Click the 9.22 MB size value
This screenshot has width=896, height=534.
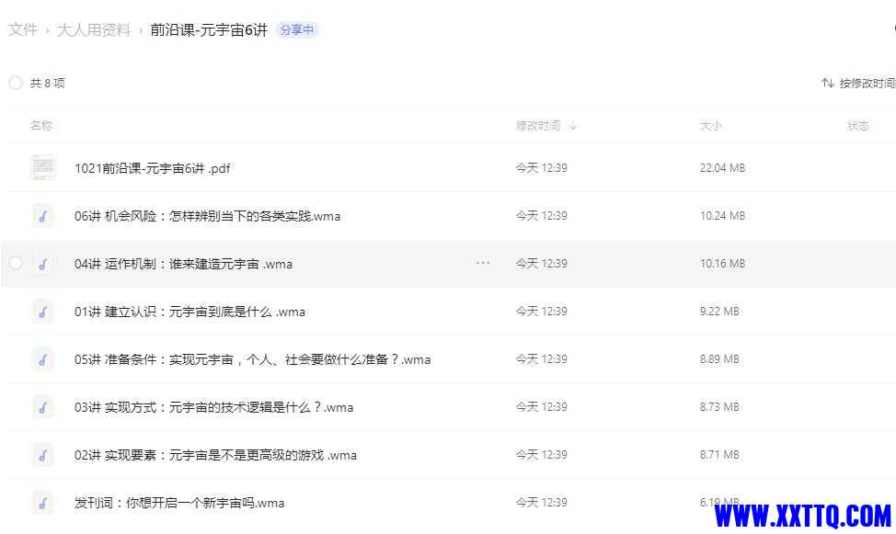pos(719,312)
